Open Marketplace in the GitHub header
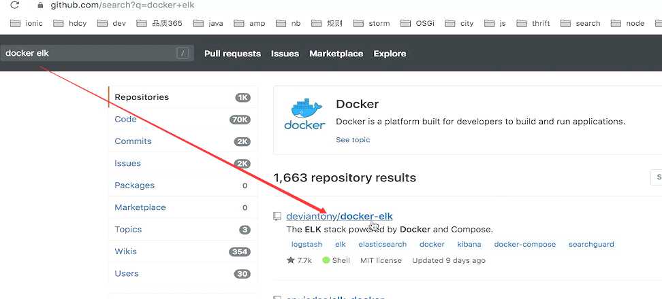Viewport: 662px width, 299px height. [336, 54]
